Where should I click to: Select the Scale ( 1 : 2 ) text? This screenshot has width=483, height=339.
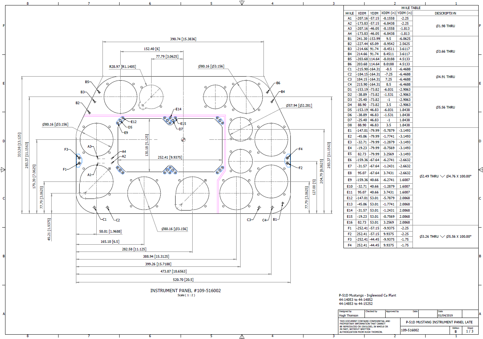click(186, 295)
